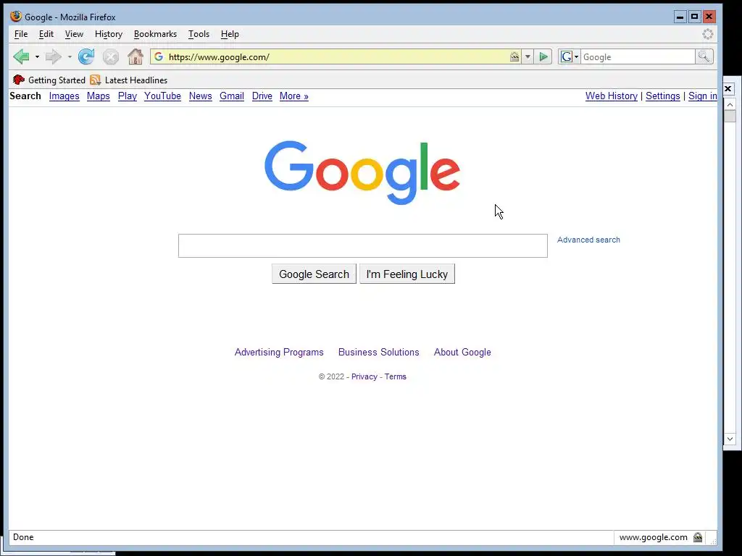Open the Home page icon
The width and height of the screenshot is (742, 556).
136,56
